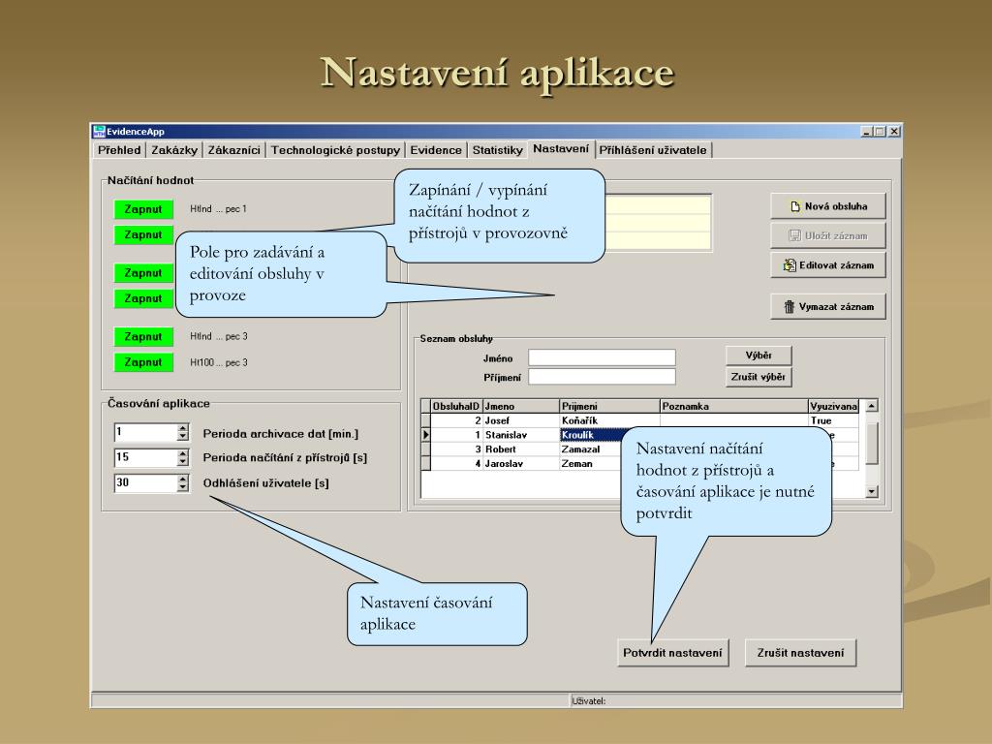
Task: Click the row indicator arrow beside Stanislav
Action: 426,435
